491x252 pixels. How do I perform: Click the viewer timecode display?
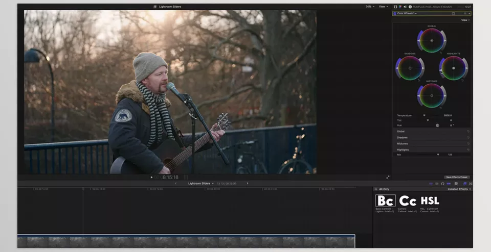[x=166, y=178]
